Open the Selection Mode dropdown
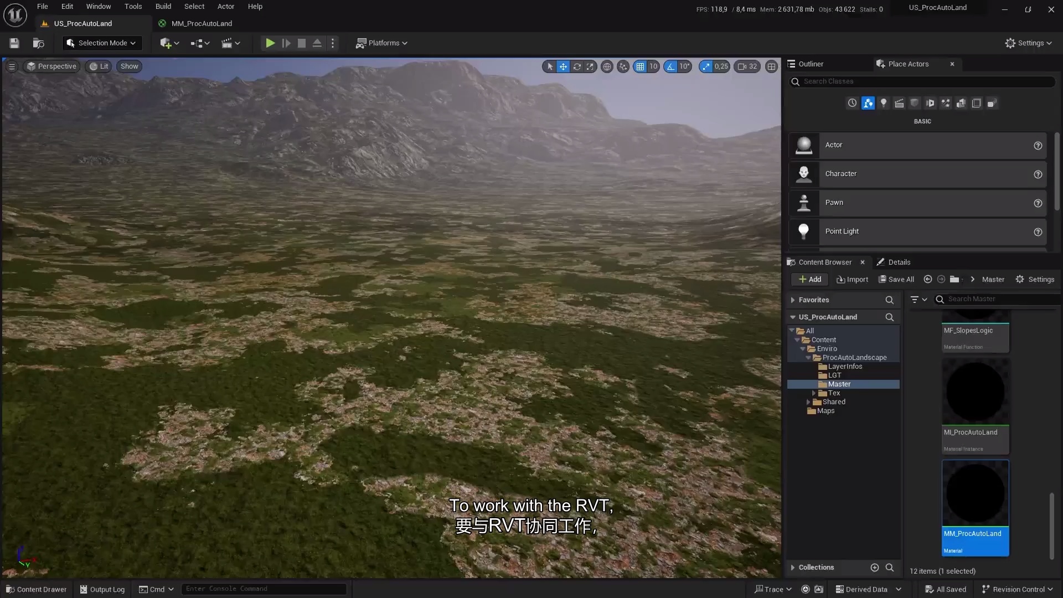1063x598 pixels. 101,43
